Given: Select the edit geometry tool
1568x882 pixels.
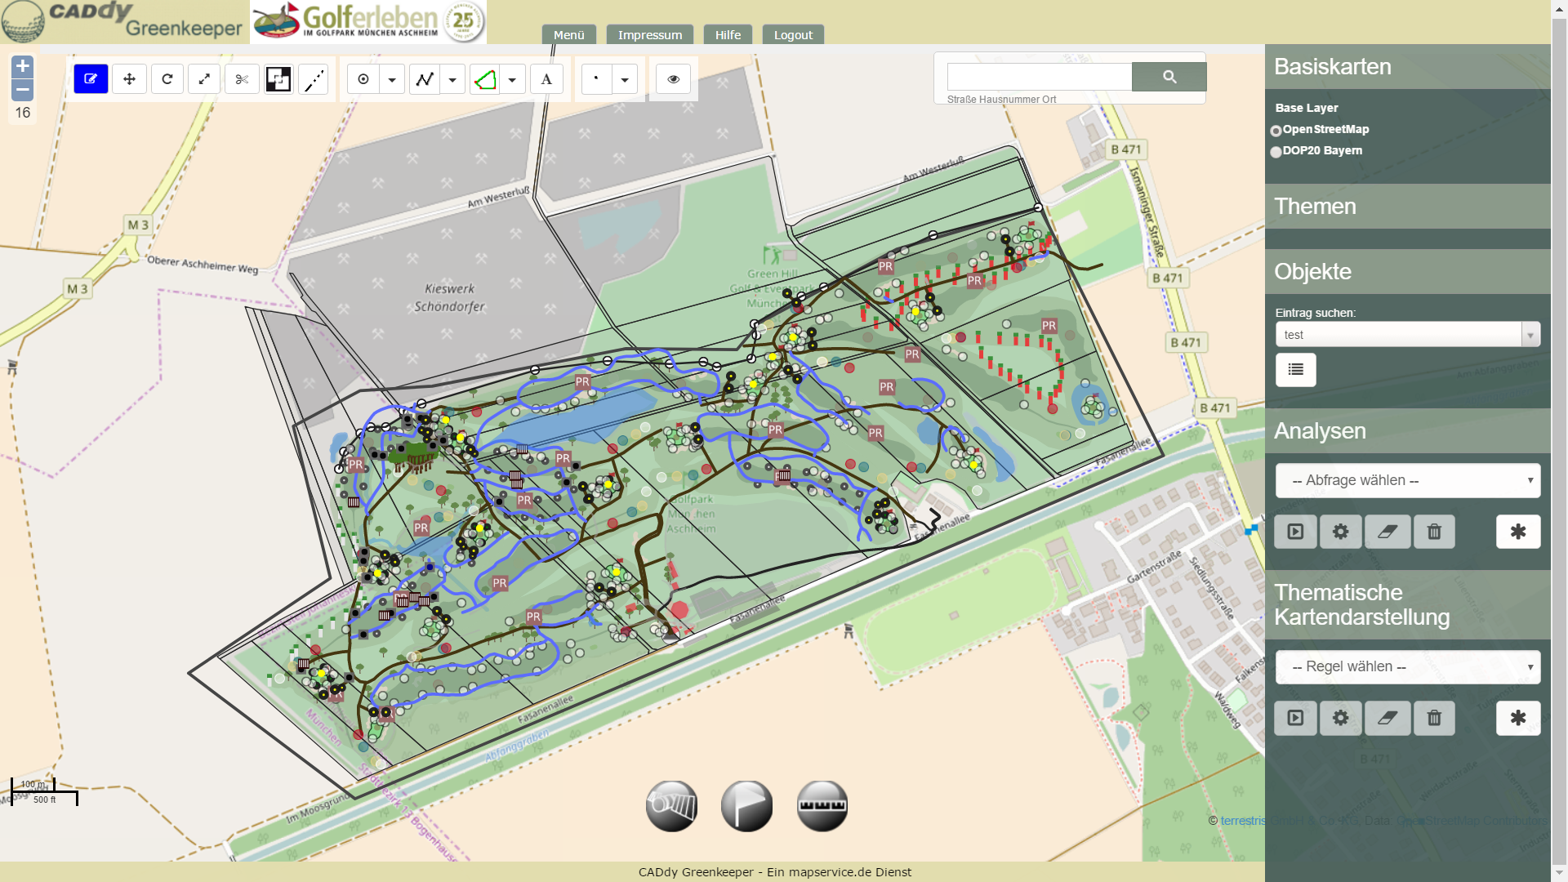Looking at the screenshot, I should [91, 79].
